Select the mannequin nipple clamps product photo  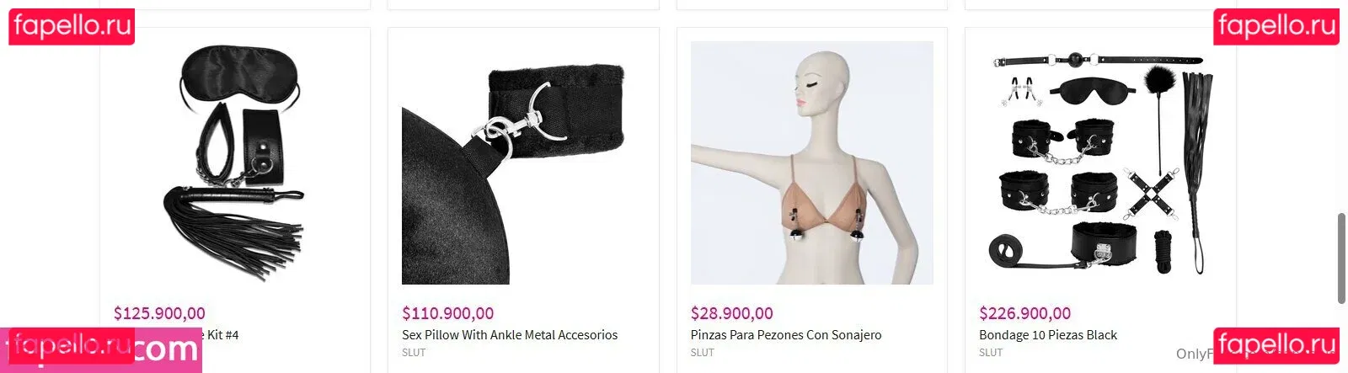[812, 163]
